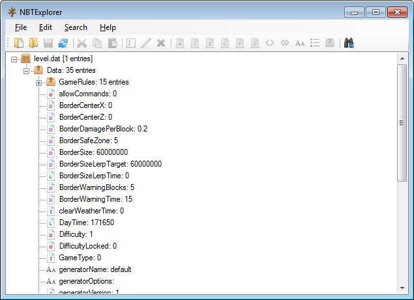Click the vertical scrollbar thumb

[x=402, y=123]
